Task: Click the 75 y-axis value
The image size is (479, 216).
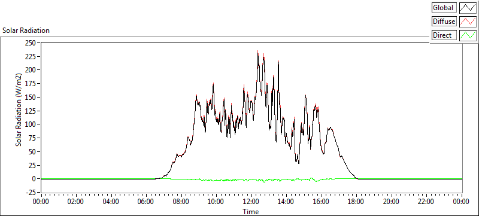Action: tap(32, 138)
